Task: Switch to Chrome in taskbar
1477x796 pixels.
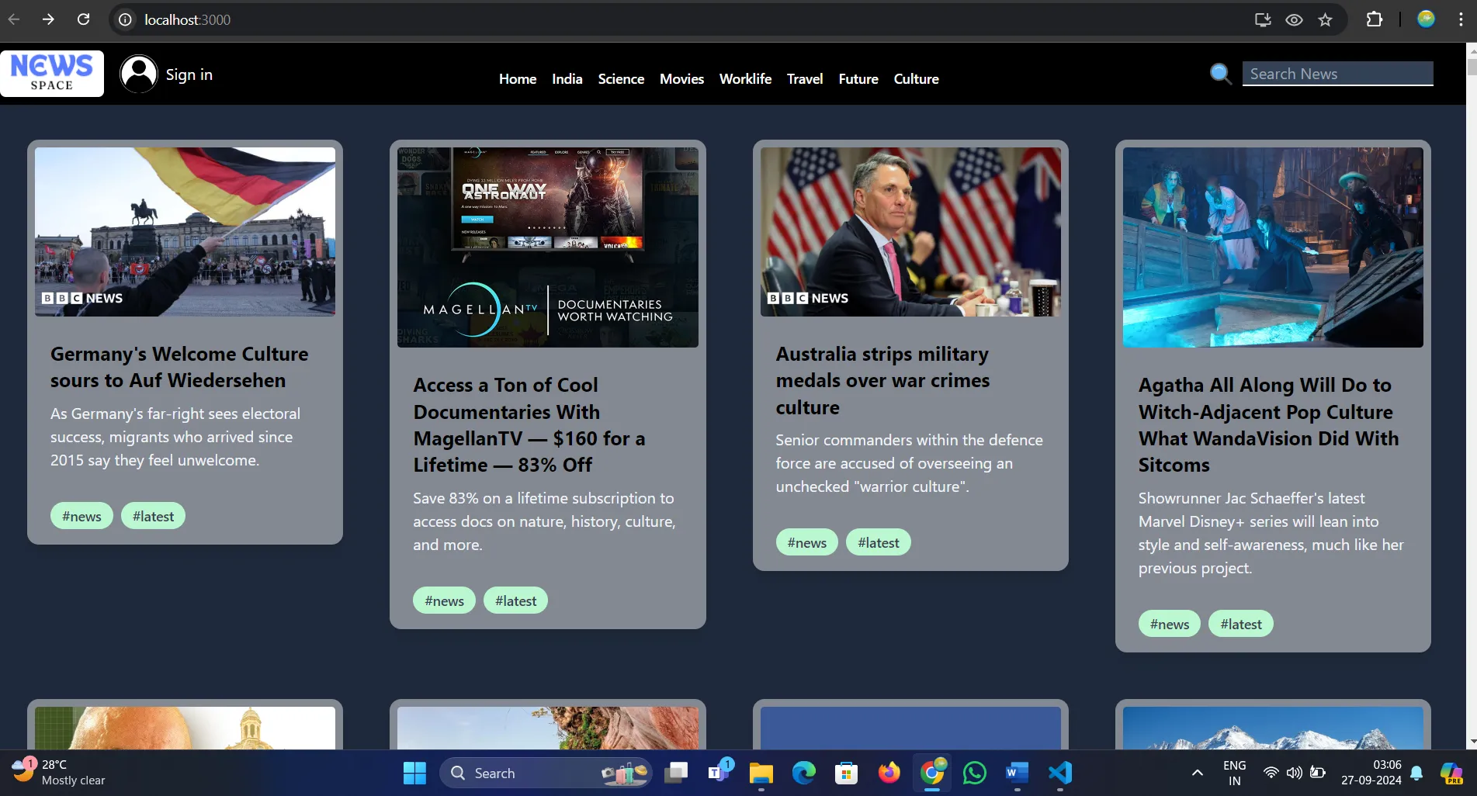Action: coord(932,773)
